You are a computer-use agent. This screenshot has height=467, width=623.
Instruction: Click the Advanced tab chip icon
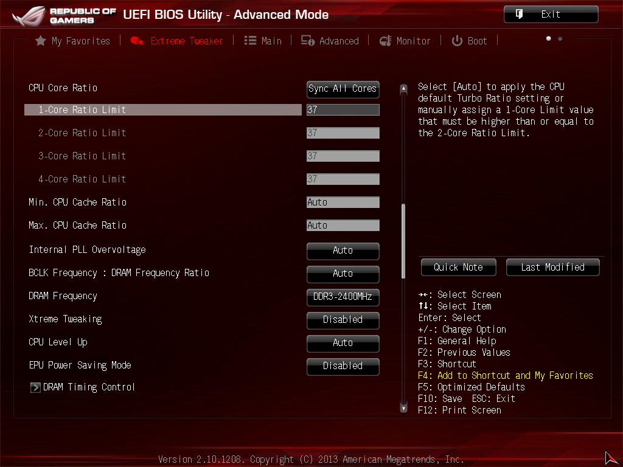click(308, 41)
